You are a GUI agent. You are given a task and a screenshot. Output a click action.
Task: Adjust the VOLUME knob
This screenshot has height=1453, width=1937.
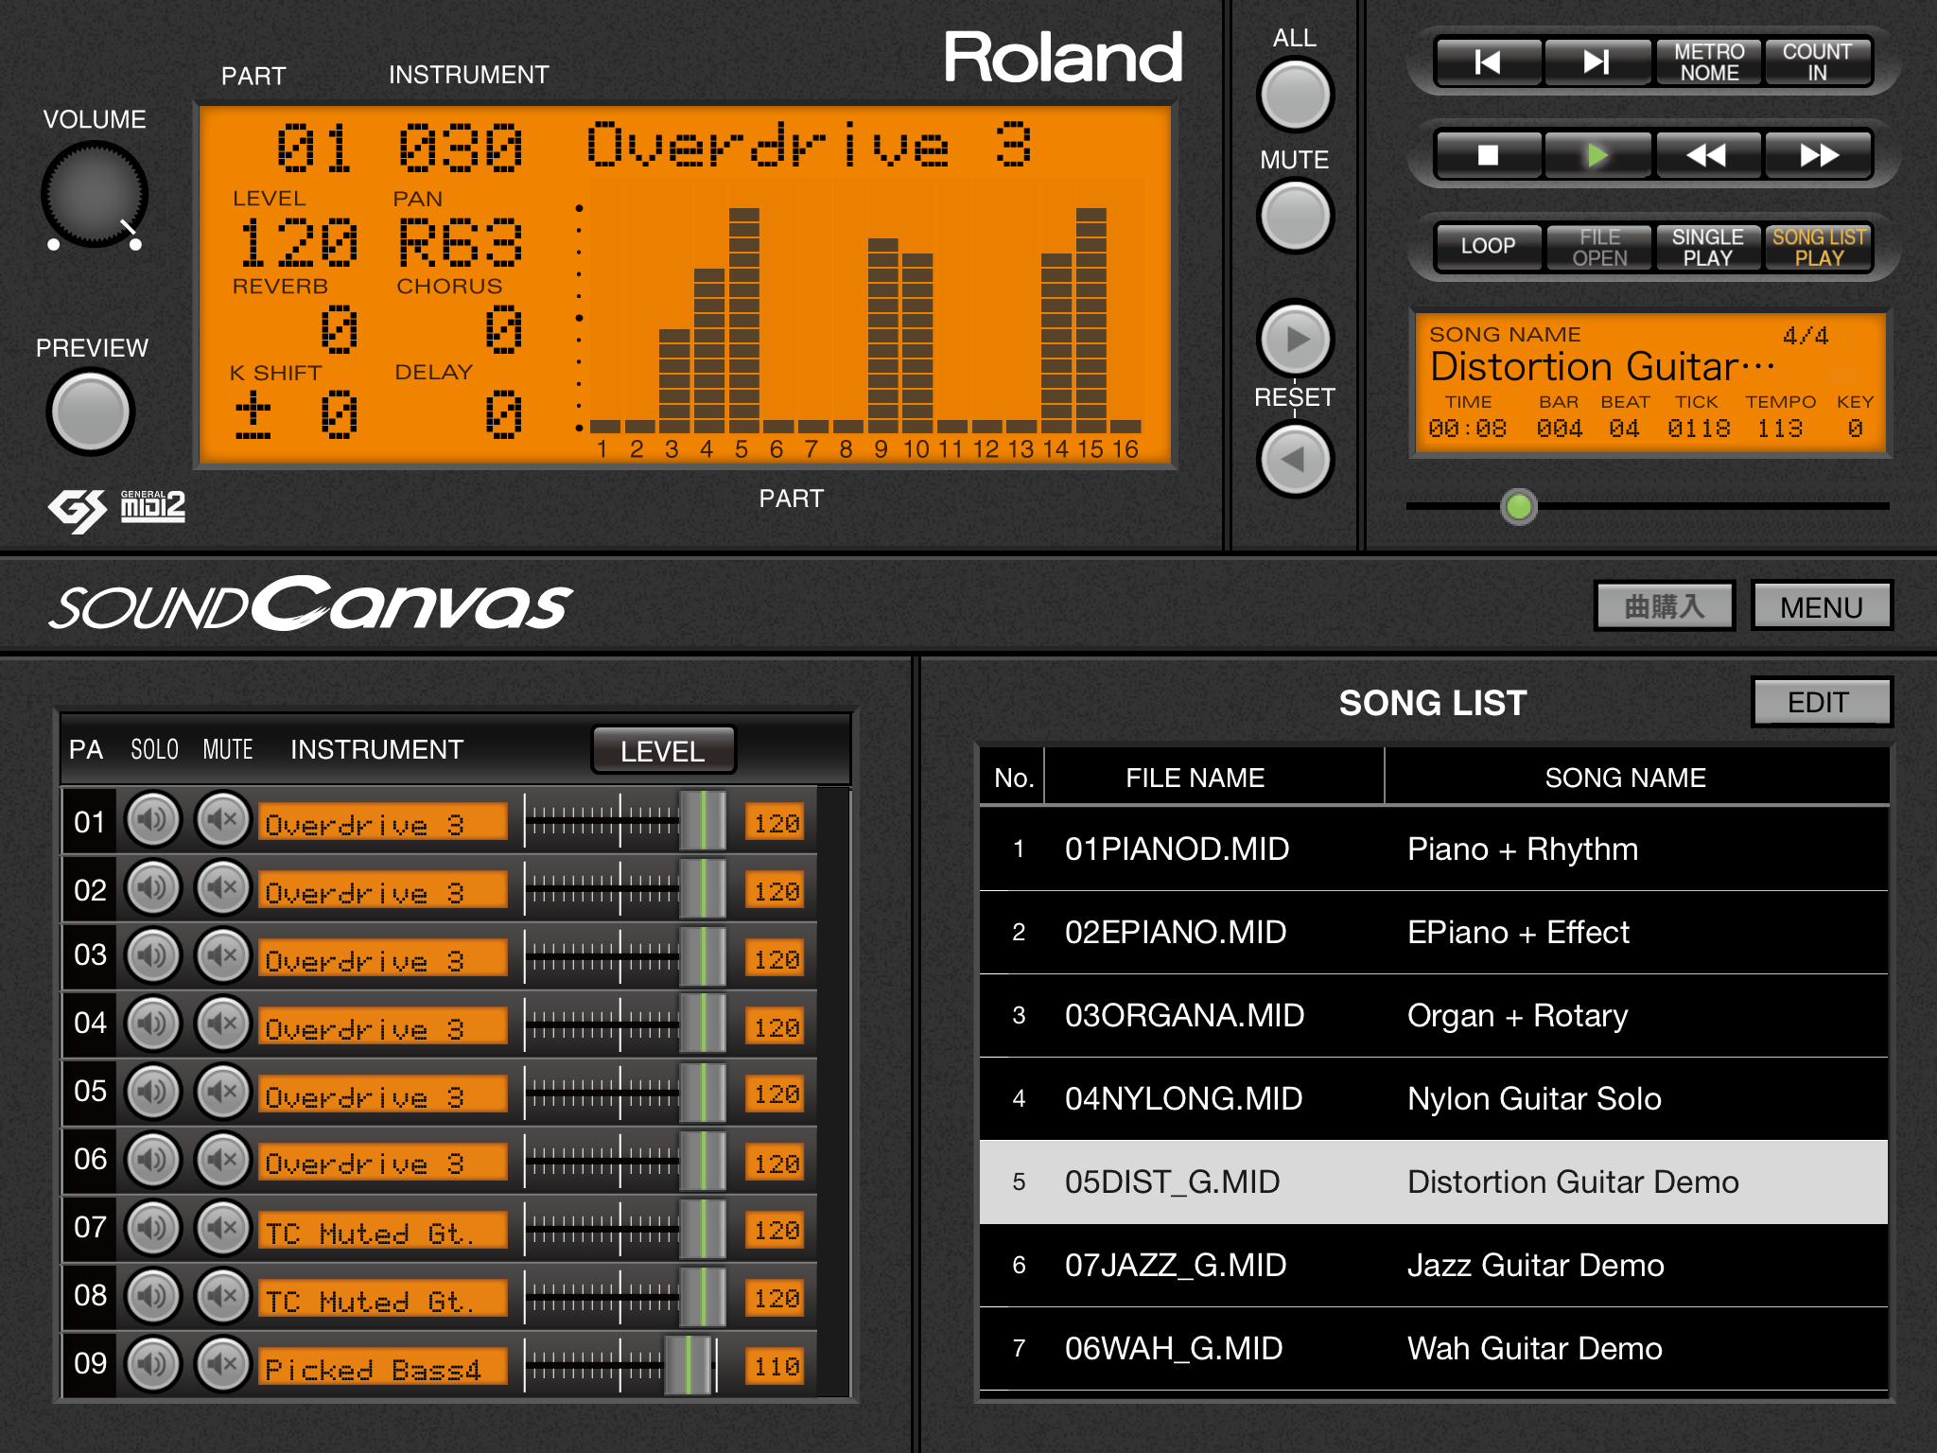pos(94,195)
